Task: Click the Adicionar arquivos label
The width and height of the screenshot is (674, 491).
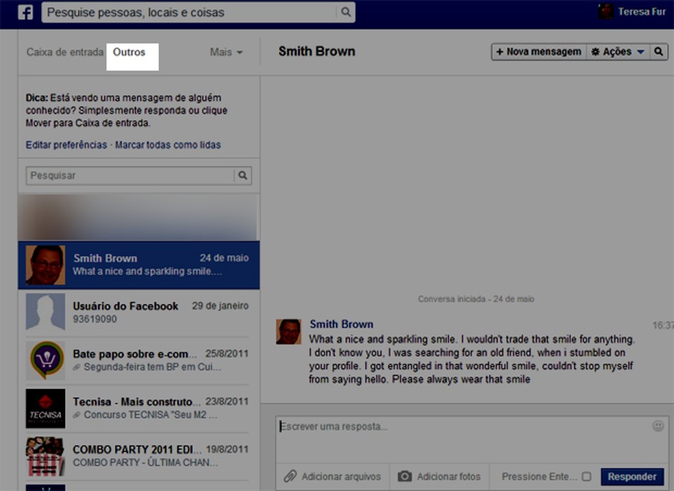Action: pyautogui.click(x=341, y=477)
